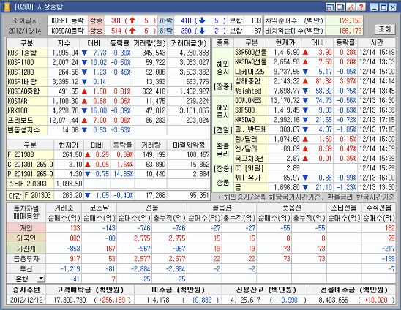Click the 스타선물 column header
Screen dimensions: 401x310
(344, 208)
